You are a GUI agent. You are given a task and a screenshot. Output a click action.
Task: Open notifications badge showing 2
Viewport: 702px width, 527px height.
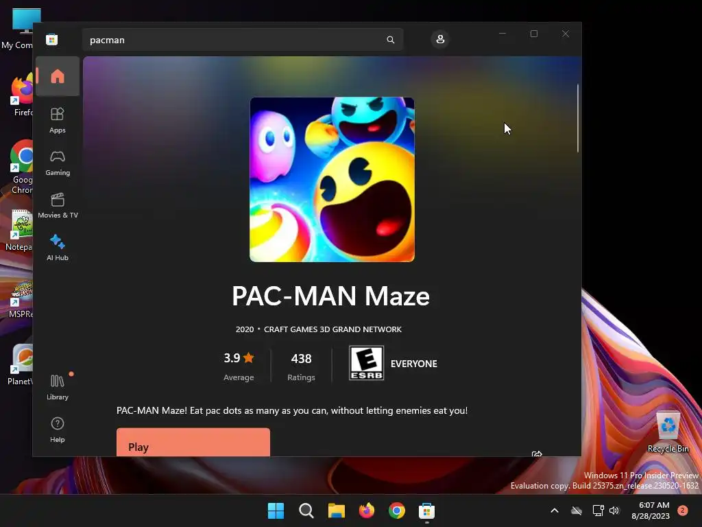pyautogui.click(x=683, y=511)
